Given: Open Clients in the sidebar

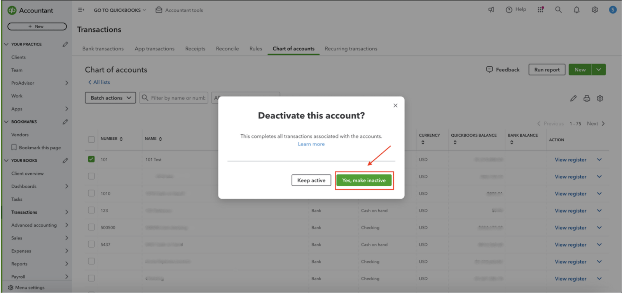Looking at the screenshot, I should (x=19, y=57).
